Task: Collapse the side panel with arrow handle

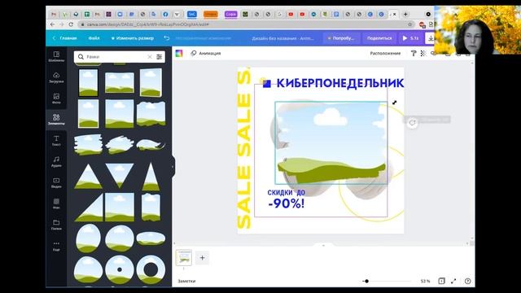Action: 173,167
